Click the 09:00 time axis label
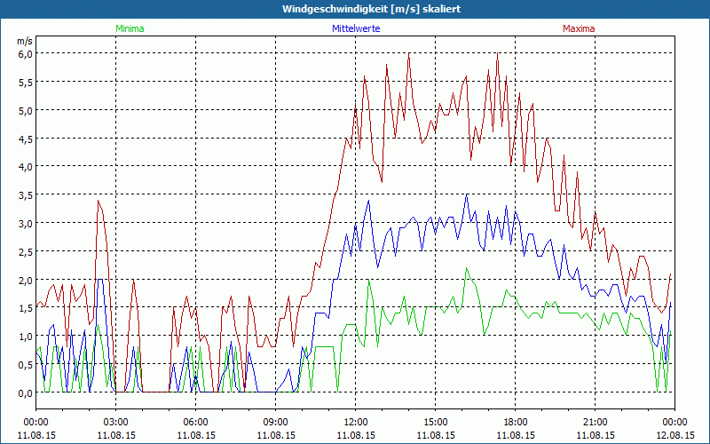Viewport: 710px width, 444px height. (275, 423)
